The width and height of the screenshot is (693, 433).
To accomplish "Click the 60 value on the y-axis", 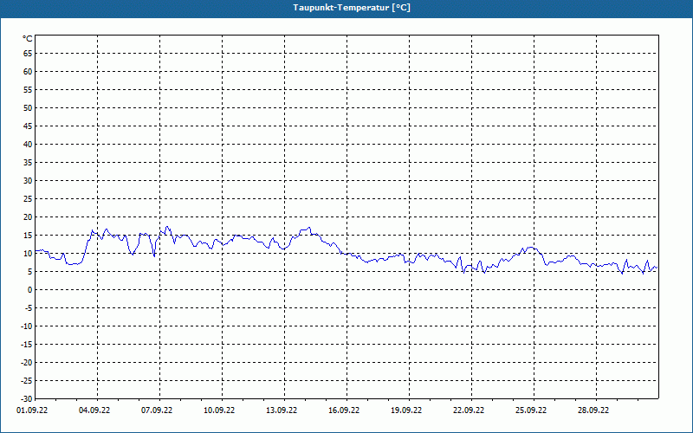I will [x=28, y=72].
